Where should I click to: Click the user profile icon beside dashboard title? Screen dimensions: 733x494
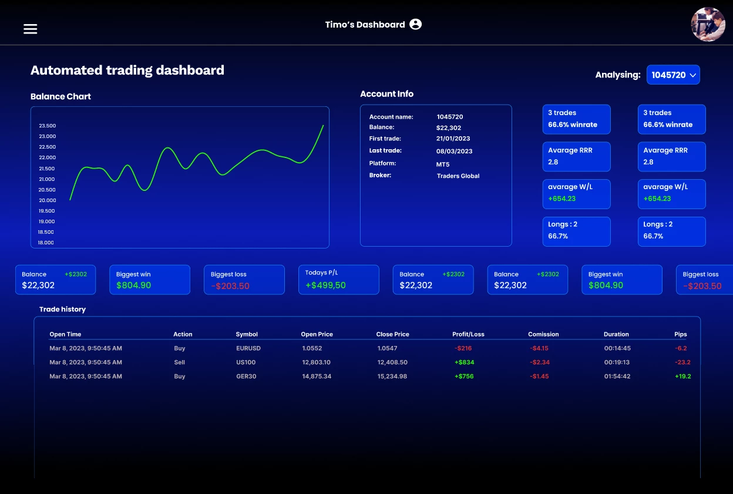[416, 24]
